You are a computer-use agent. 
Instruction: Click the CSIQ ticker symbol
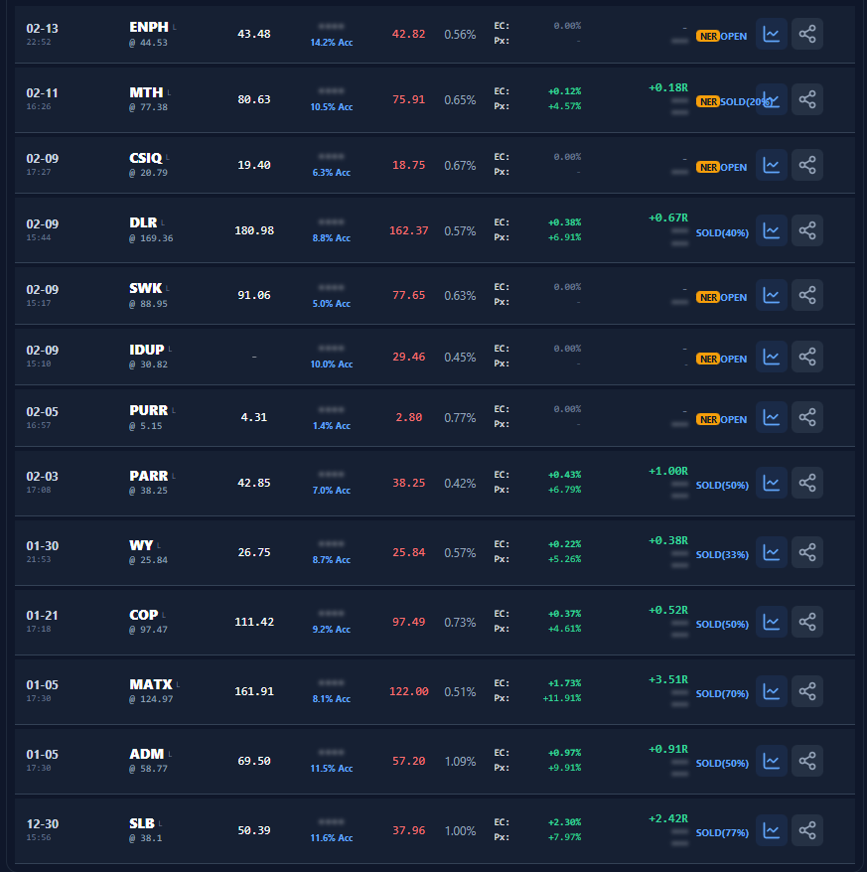[x=145, y=158]
